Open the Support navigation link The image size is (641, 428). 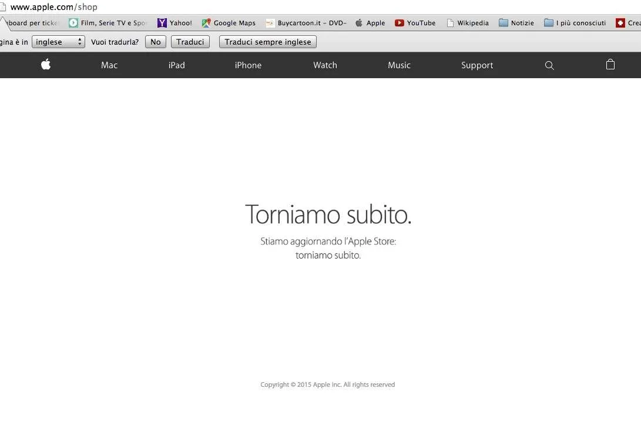pyautogui.click(x=477, y=65)
